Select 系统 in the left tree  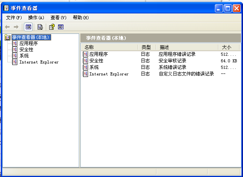click(24, 56)
